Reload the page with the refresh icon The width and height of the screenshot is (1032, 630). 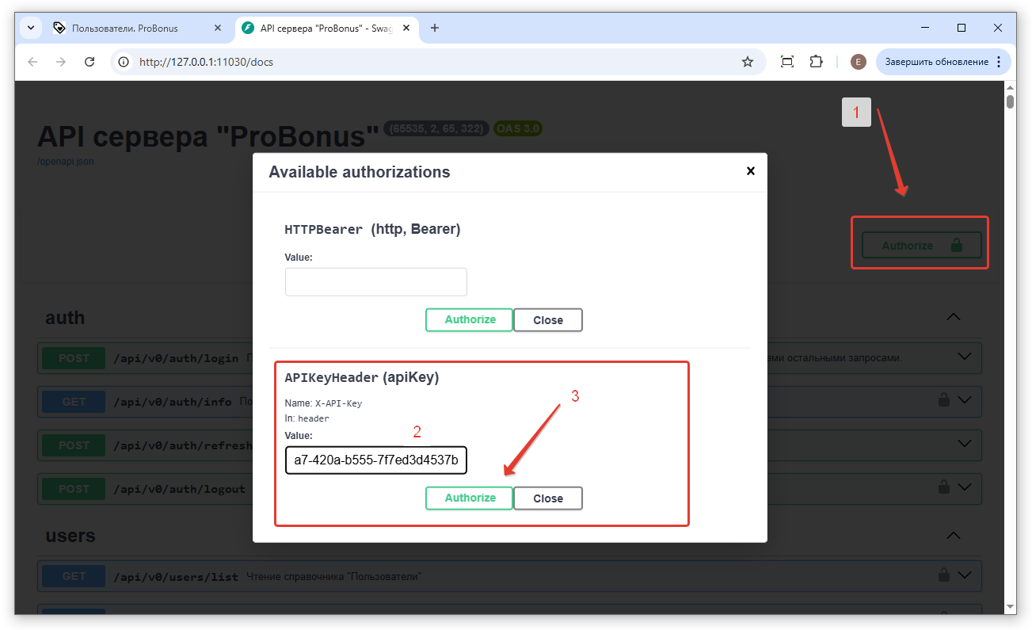[89, 62]
